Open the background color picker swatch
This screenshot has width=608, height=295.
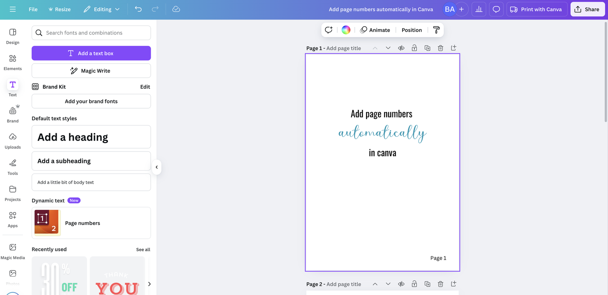coord(346,30)
